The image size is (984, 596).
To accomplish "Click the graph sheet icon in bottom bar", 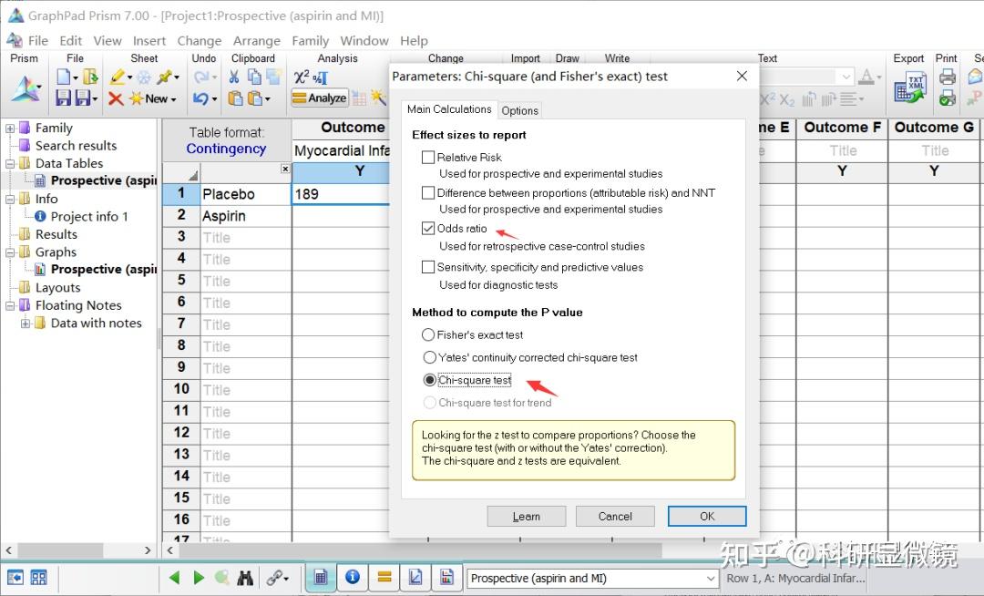I will pyautogui.click(x=415, y=577).
